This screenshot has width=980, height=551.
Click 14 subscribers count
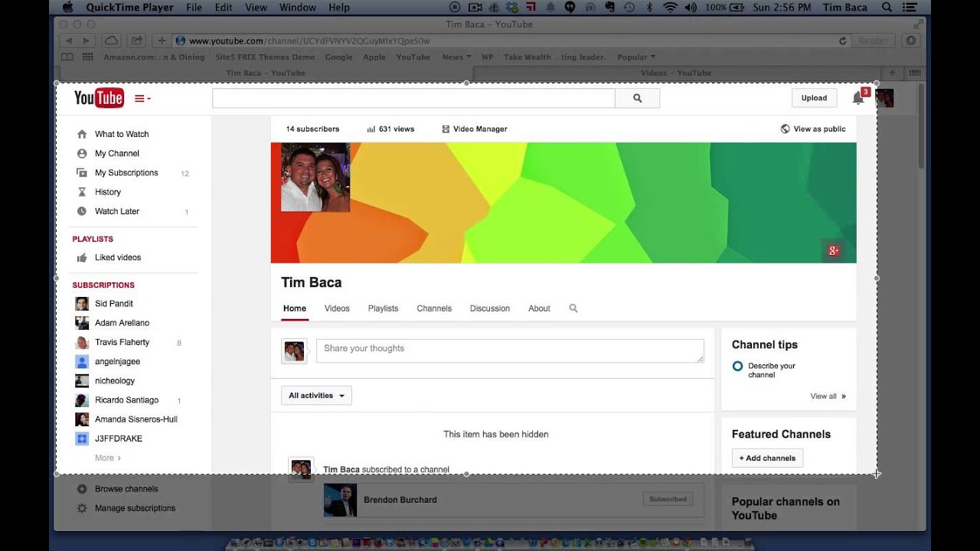(312, 129)
